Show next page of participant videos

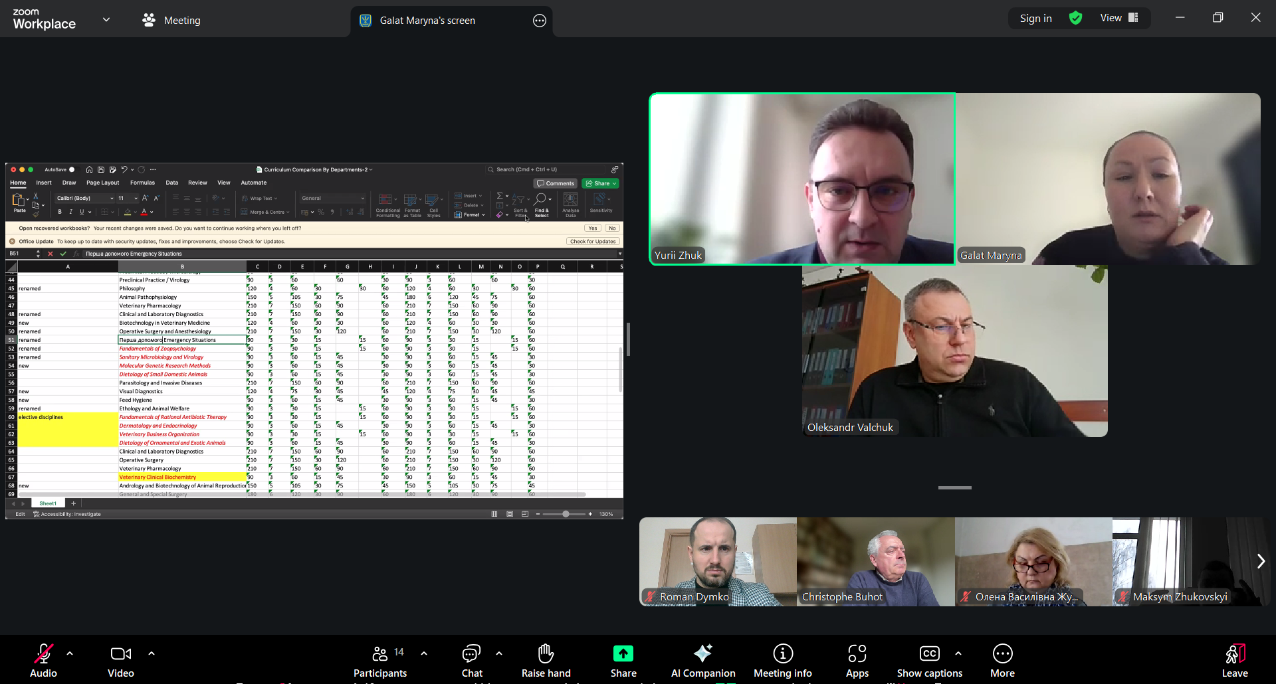[1261, 561]
